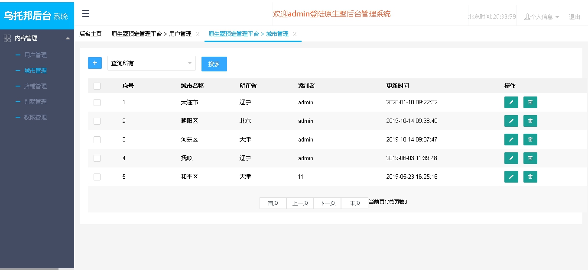588x270 pixels.
Task: Edit the 朝阳区 row
Action: pyautogui.click(x=511, y=121)
